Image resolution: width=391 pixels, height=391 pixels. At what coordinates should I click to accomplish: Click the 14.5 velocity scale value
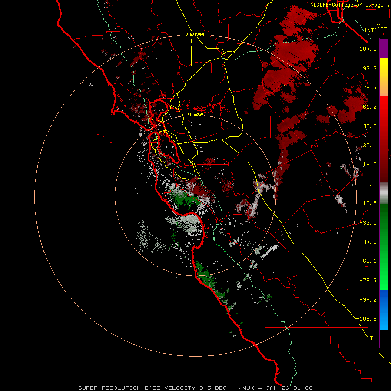(x=370, y=165)
